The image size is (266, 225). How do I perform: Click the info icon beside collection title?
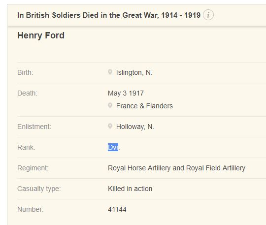click(208, 15)
